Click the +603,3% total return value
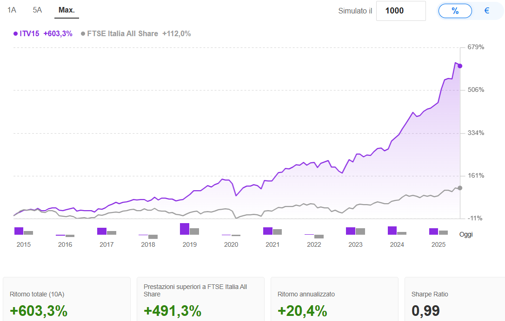 point(39,311)
